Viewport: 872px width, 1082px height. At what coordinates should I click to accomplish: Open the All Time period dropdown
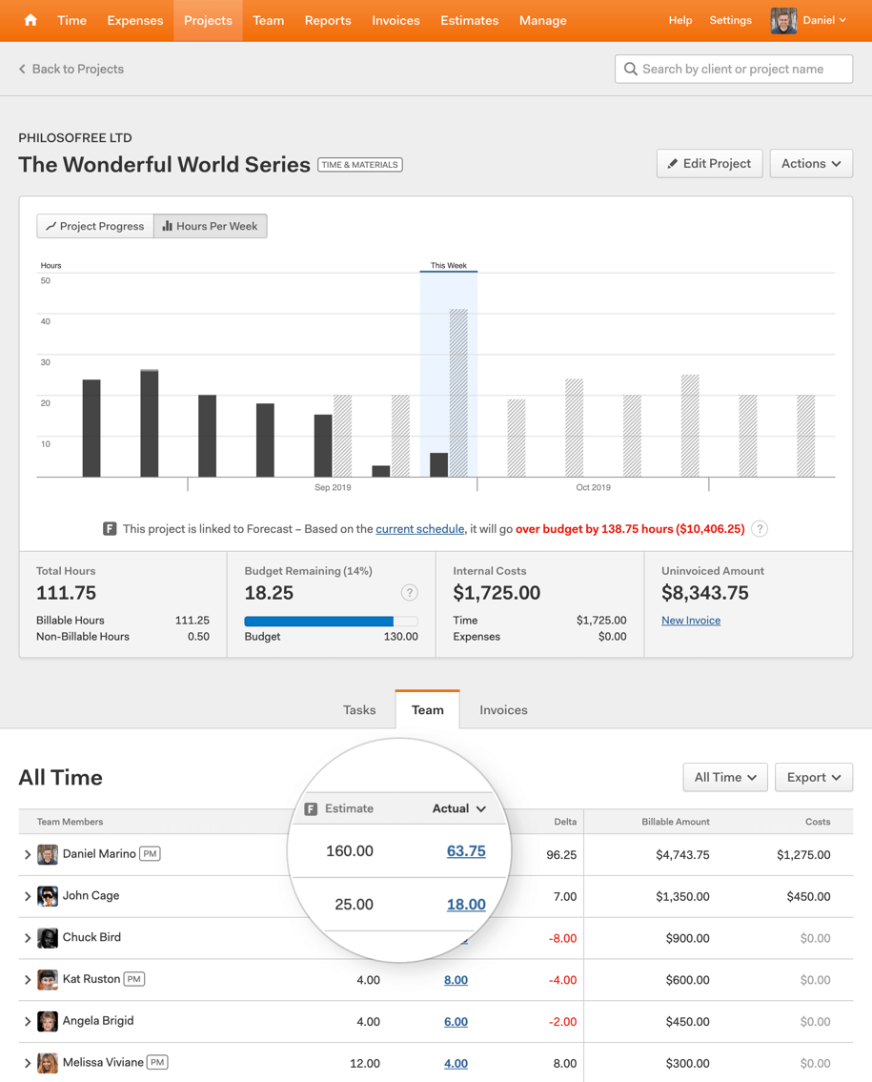tap(724, 778)
